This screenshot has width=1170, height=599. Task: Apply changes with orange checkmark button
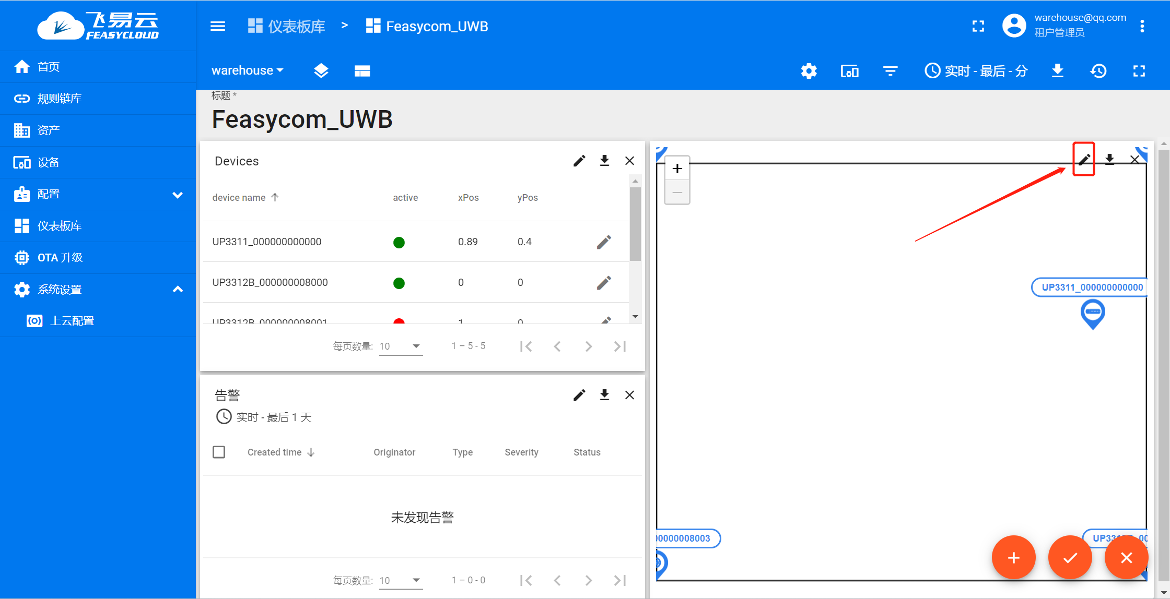1070,557
